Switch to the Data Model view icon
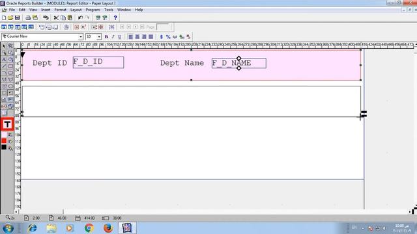Image resolution: width=417 pixels, height=234 pixels. 4,27
